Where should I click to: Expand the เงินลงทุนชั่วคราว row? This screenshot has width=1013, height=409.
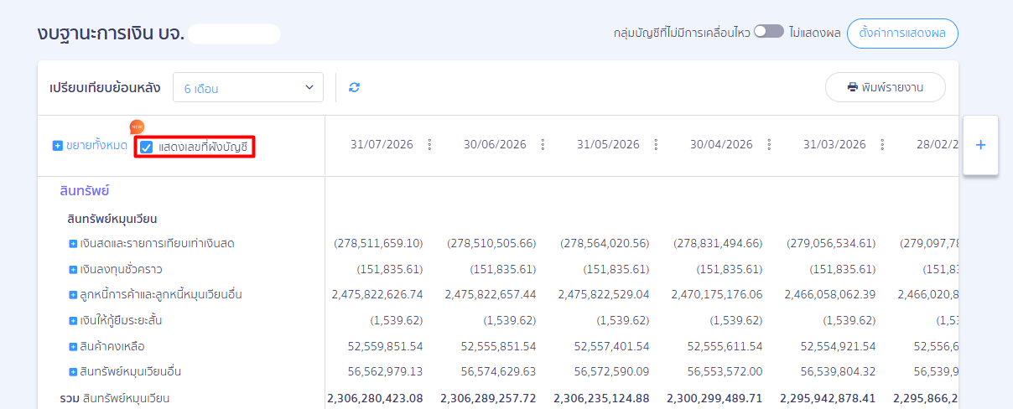point(73,269)
